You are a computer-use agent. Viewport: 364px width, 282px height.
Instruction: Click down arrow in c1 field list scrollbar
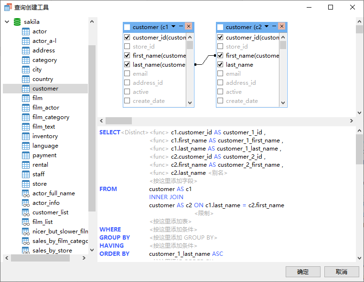click(x=190, y=103)
